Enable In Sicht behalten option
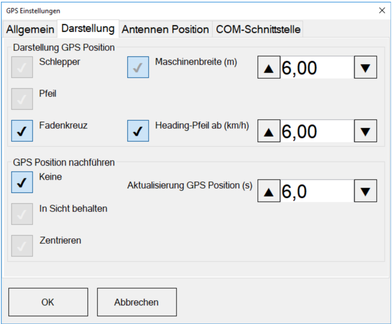The width and height of the screenshot is (392, 324). [x=22, y=214]
